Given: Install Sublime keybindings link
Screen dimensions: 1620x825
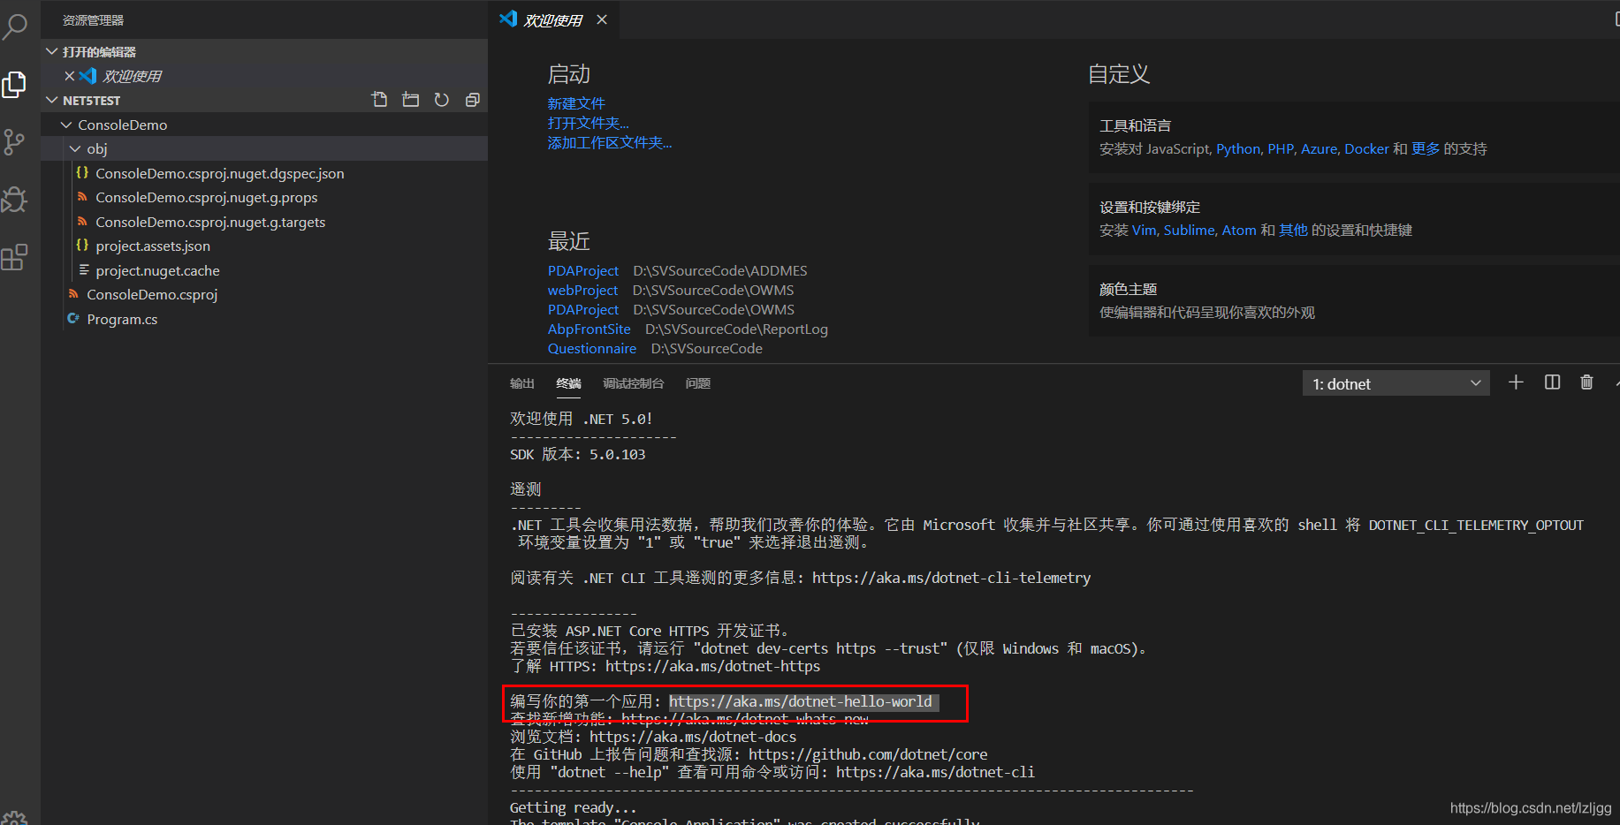Looking at the screenshot, I should click(1190, 230).
